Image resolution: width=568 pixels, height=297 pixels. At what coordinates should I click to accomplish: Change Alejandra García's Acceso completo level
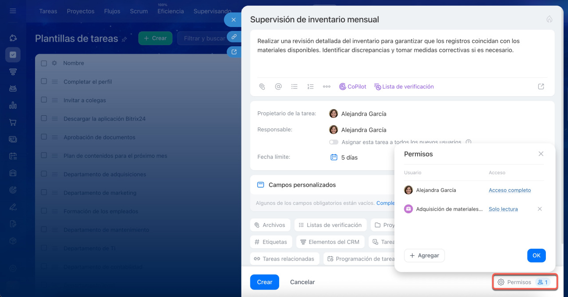point(509,190)
